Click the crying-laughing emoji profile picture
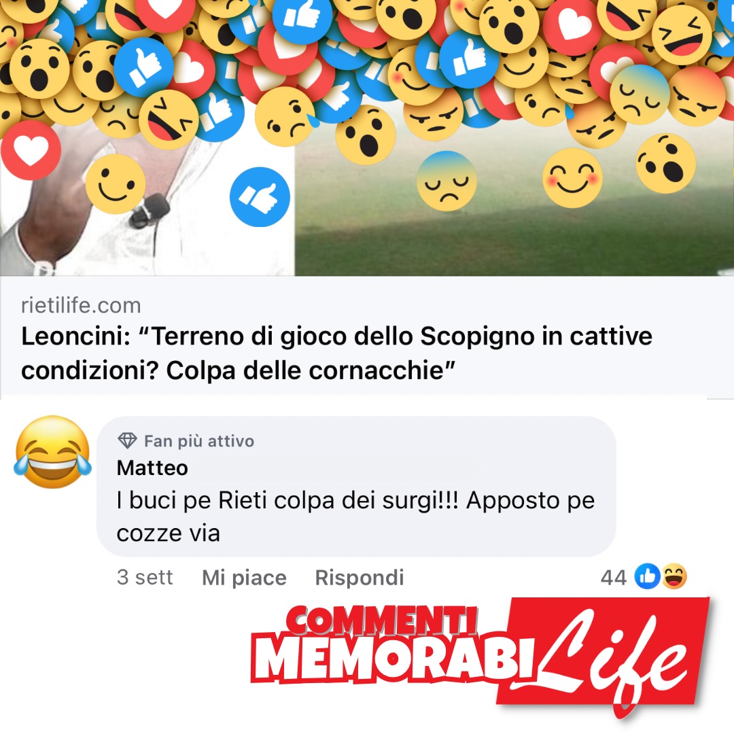734x734 pixels. (53, 452)
